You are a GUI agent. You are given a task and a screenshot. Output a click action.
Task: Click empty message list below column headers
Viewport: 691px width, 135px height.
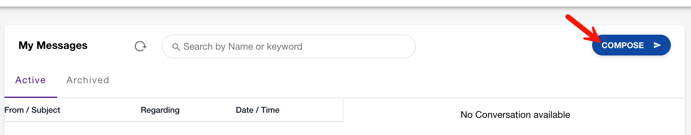174,128
